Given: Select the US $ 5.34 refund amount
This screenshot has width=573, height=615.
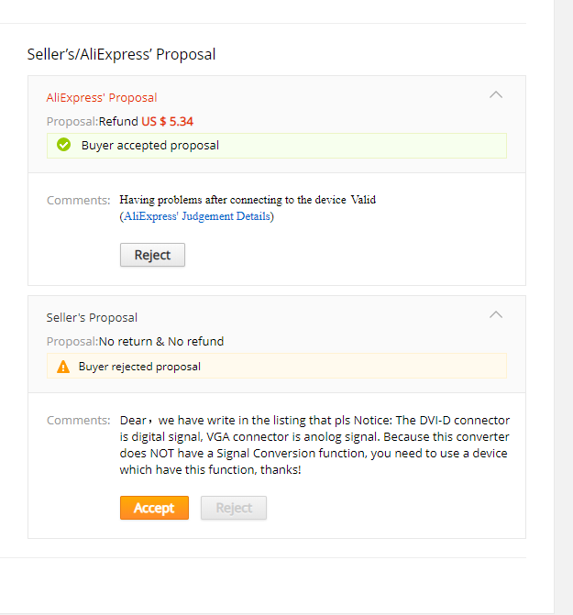Looking at the screenshot, I should click(168, 121).
